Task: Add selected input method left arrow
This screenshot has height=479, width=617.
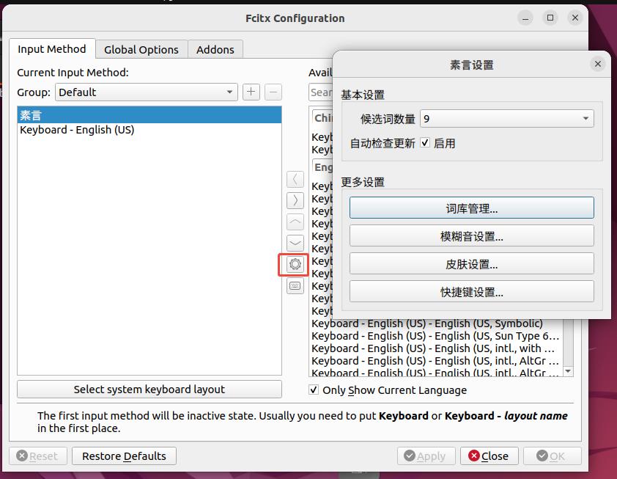Action: click(x=295, y=179)
